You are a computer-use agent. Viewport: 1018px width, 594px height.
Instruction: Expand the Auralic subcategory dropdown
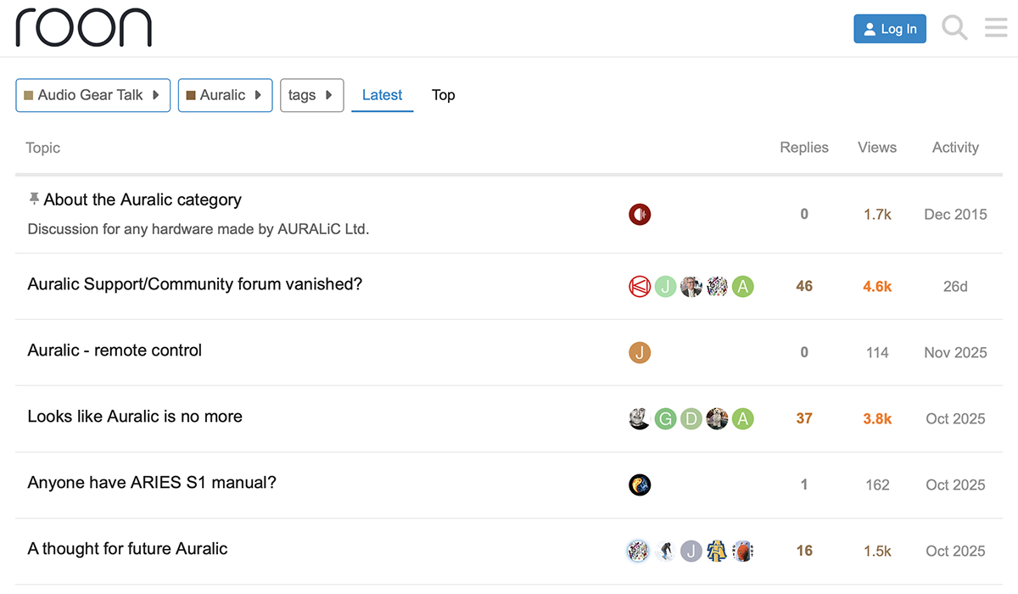(x=225, y=95)
